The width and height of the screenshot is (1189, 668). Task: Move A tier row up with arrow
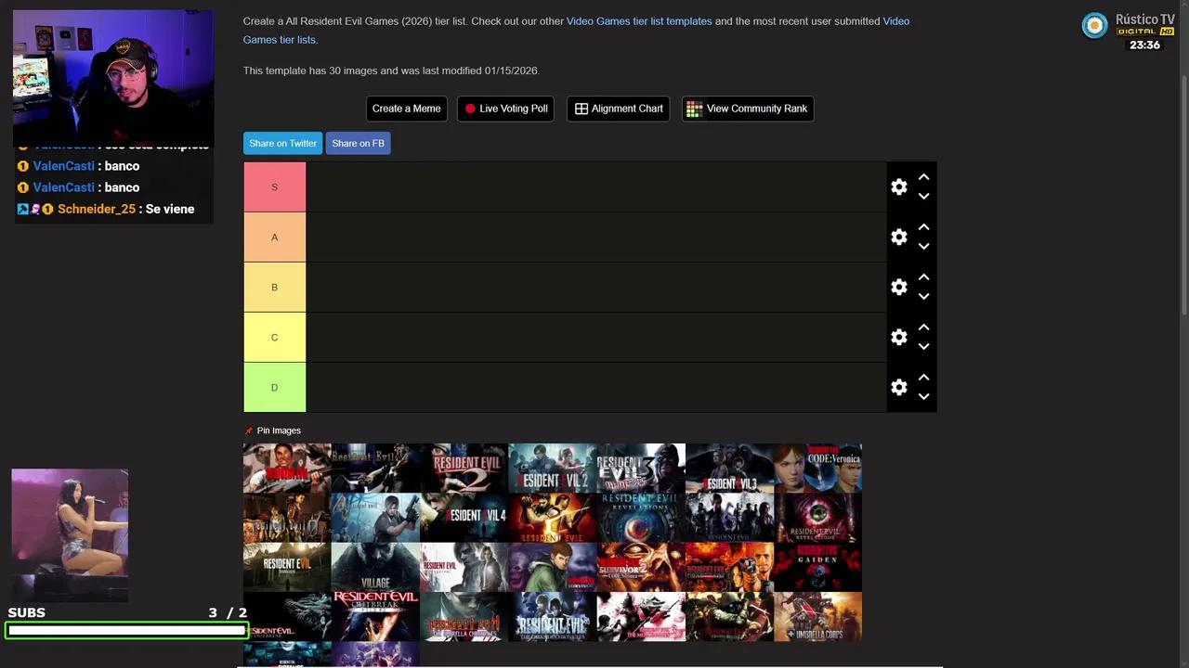tap(923, 227)
